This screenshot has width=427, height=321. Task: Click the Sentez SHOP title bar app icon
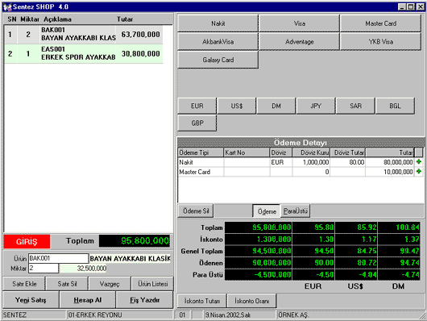tap(7, 6)
